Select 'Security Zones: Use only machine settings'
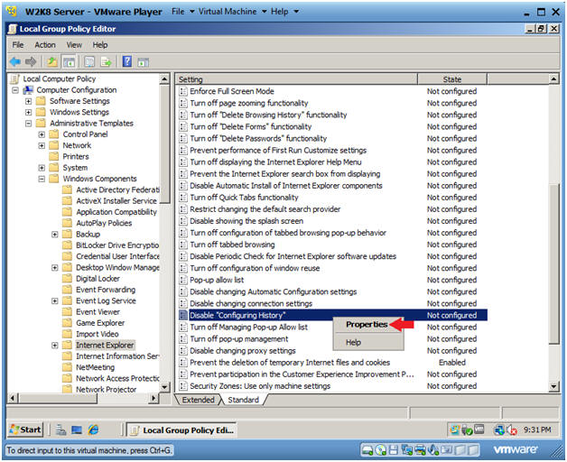 coord(260,386)
